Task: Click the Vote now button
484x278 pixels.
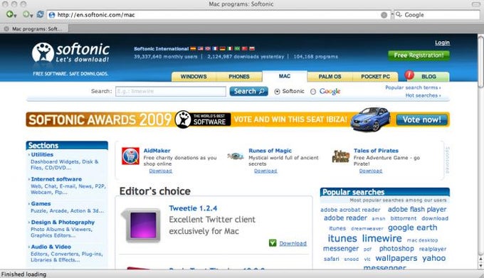Action: point(421,119)
